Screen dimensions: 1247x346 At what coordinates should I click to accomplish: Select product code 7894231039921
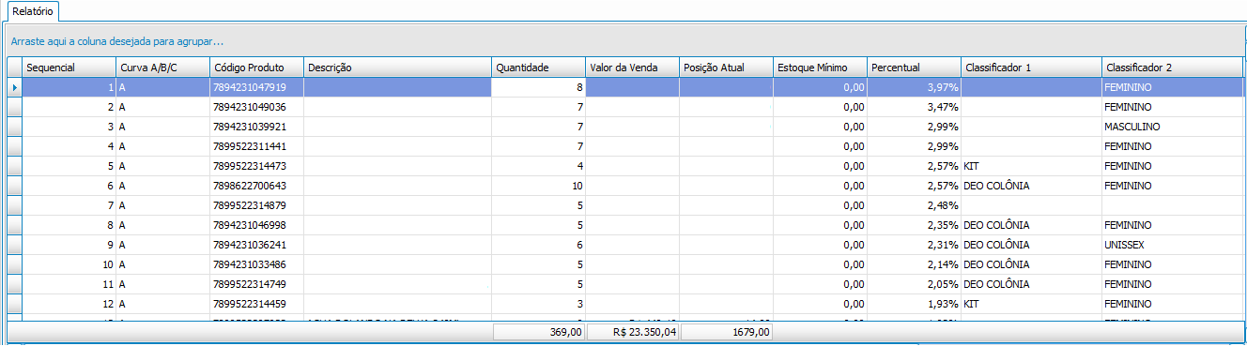point(257,127)
